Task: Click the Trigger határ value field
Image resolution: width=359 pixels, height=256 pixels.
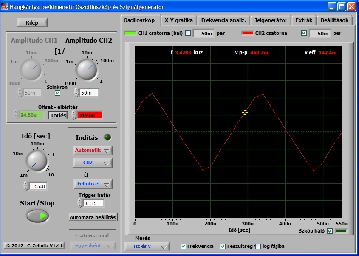Action: 93,203
